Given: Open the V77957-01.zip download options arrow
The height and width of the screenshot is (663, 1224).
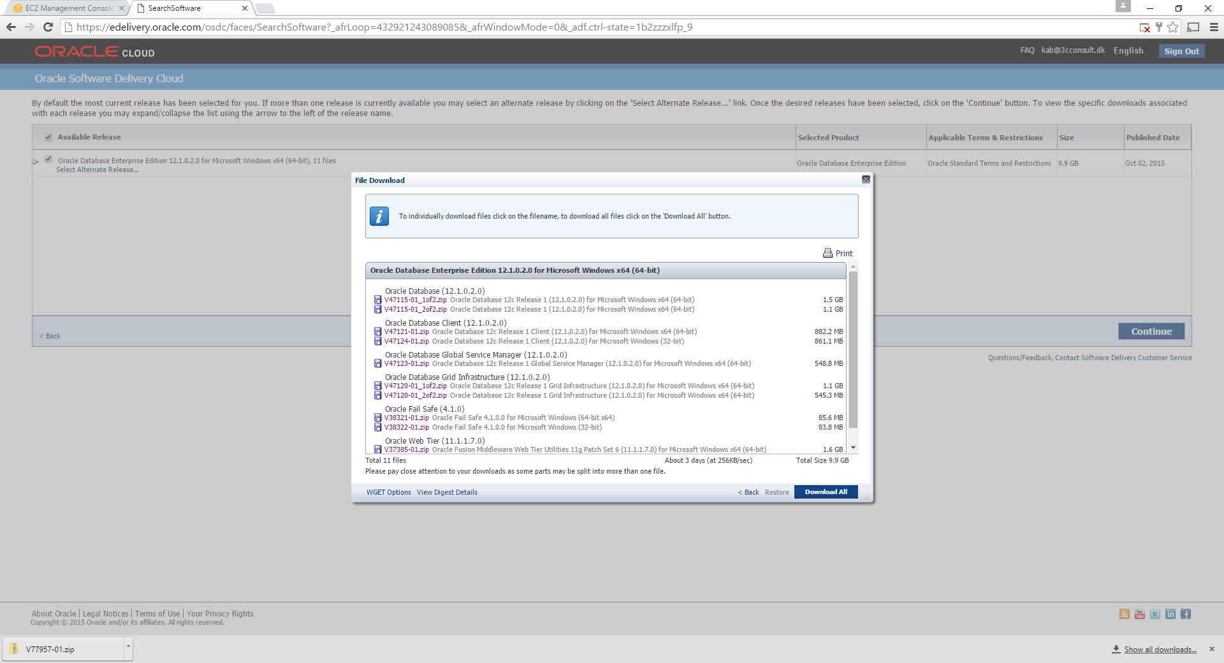Looking at the screenshot, I should (128, 646).
